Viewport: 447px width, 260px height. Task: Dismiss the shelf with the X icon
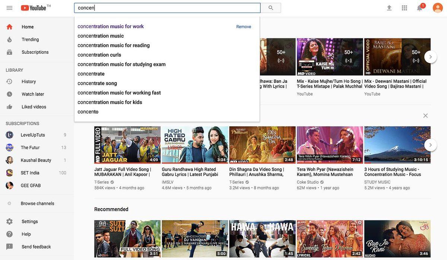click(x=425, y=116)
